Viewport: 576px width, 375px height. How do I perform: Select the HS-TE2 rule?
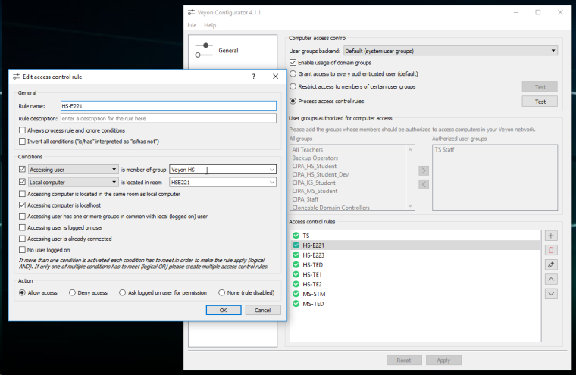pyautogui.click(x=415, y=284)
